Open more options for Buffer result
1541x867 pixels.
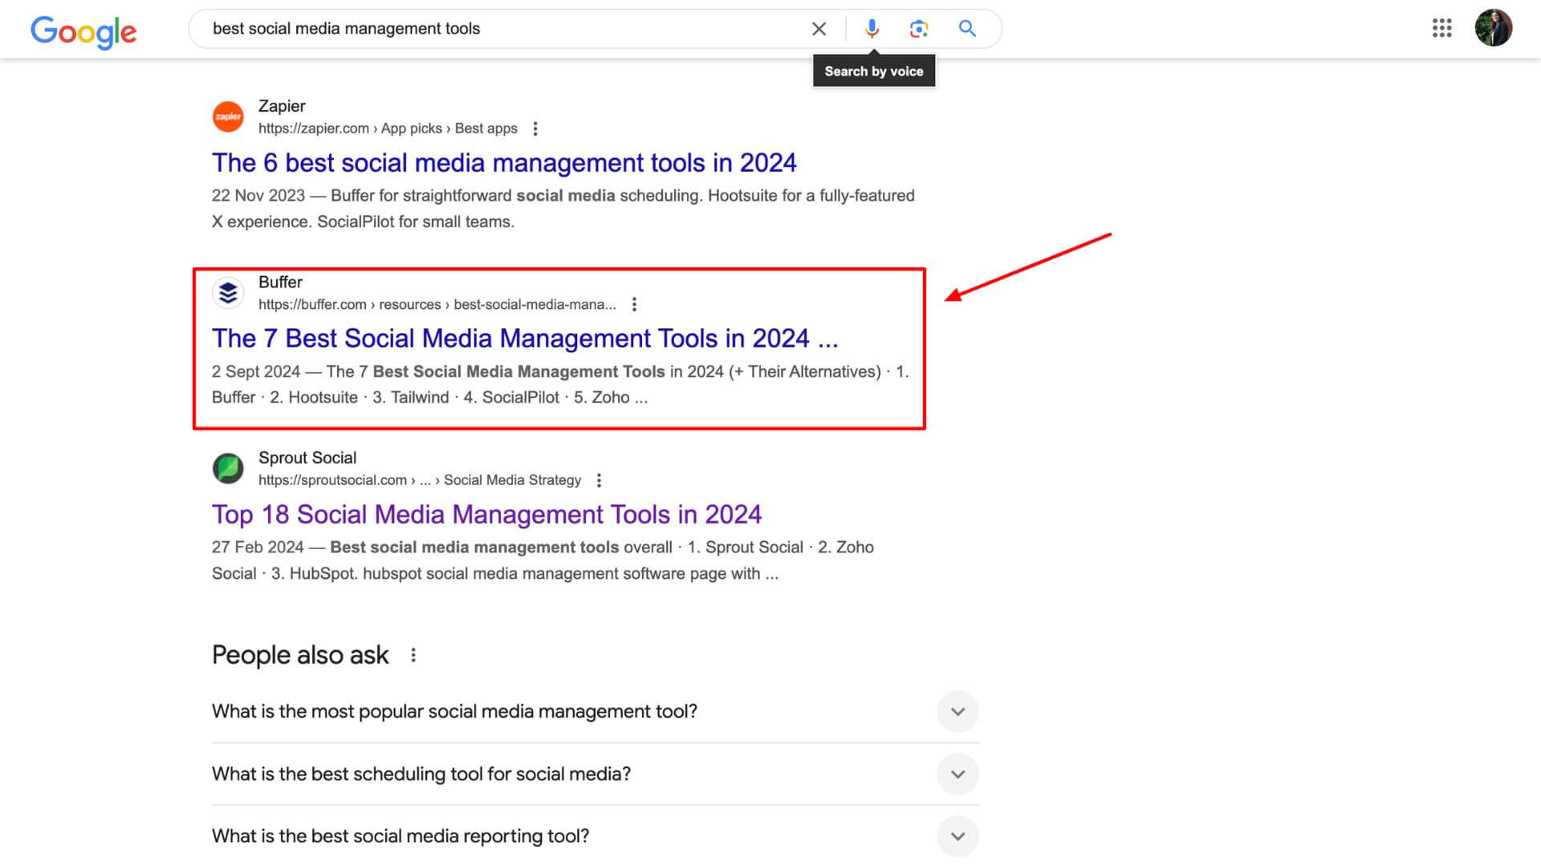click(x=634, y=304)
